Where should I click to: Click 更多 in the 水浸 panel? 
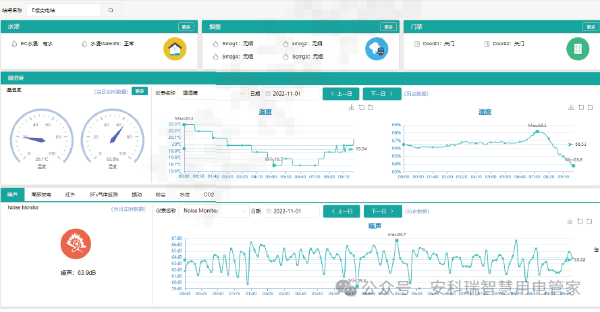tap(186, 27)
